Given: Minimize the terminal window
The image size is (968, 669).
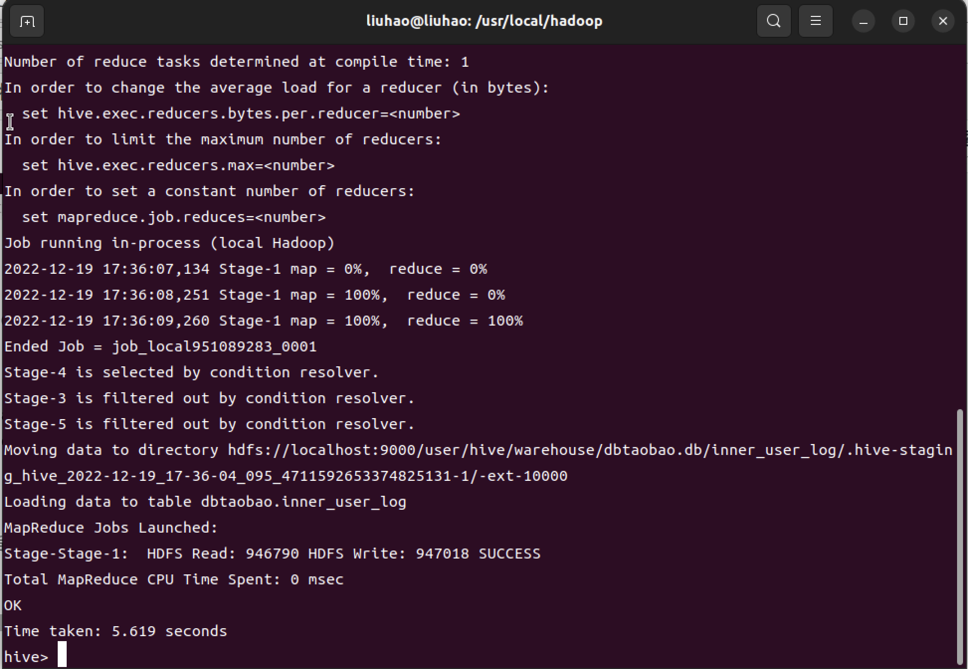Looking at the screenshot, I should coord(863,21).
